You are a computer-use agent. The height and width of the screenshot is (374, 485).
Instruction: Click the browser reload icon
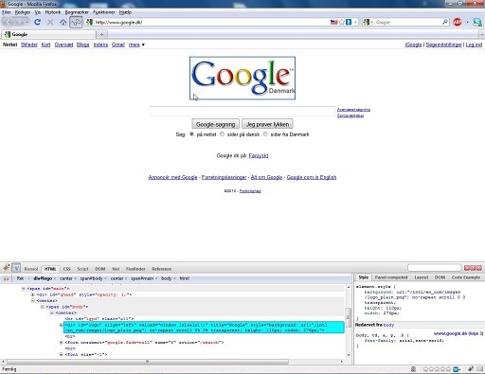coord(38,22)
